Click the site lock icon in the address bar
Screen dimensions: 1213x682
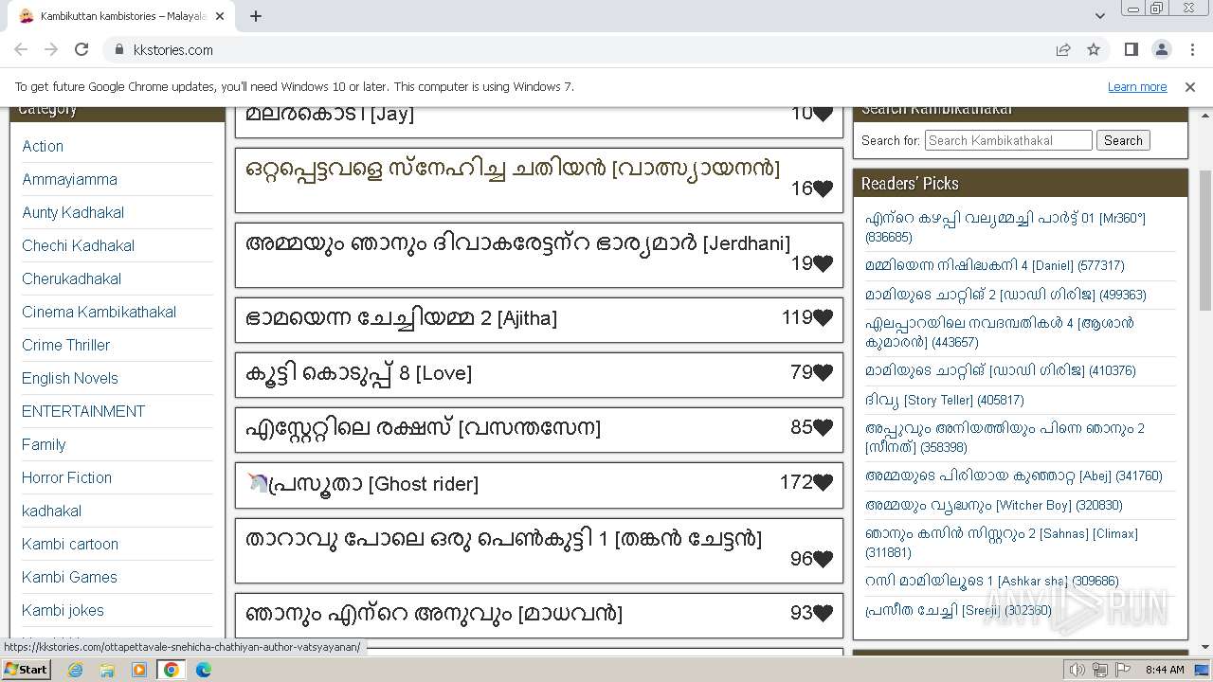119,49
